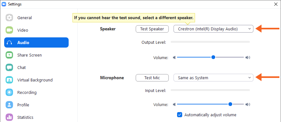Open the Profile person icon
Viewport: 281px width, 122px height.
(9, 105)
